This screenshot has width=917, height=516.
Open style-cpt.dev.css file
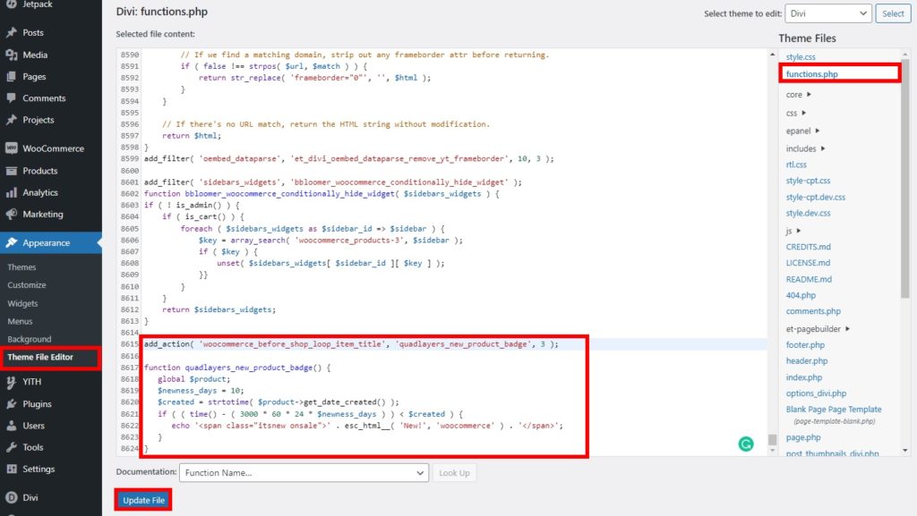click(x=815, y=198)
